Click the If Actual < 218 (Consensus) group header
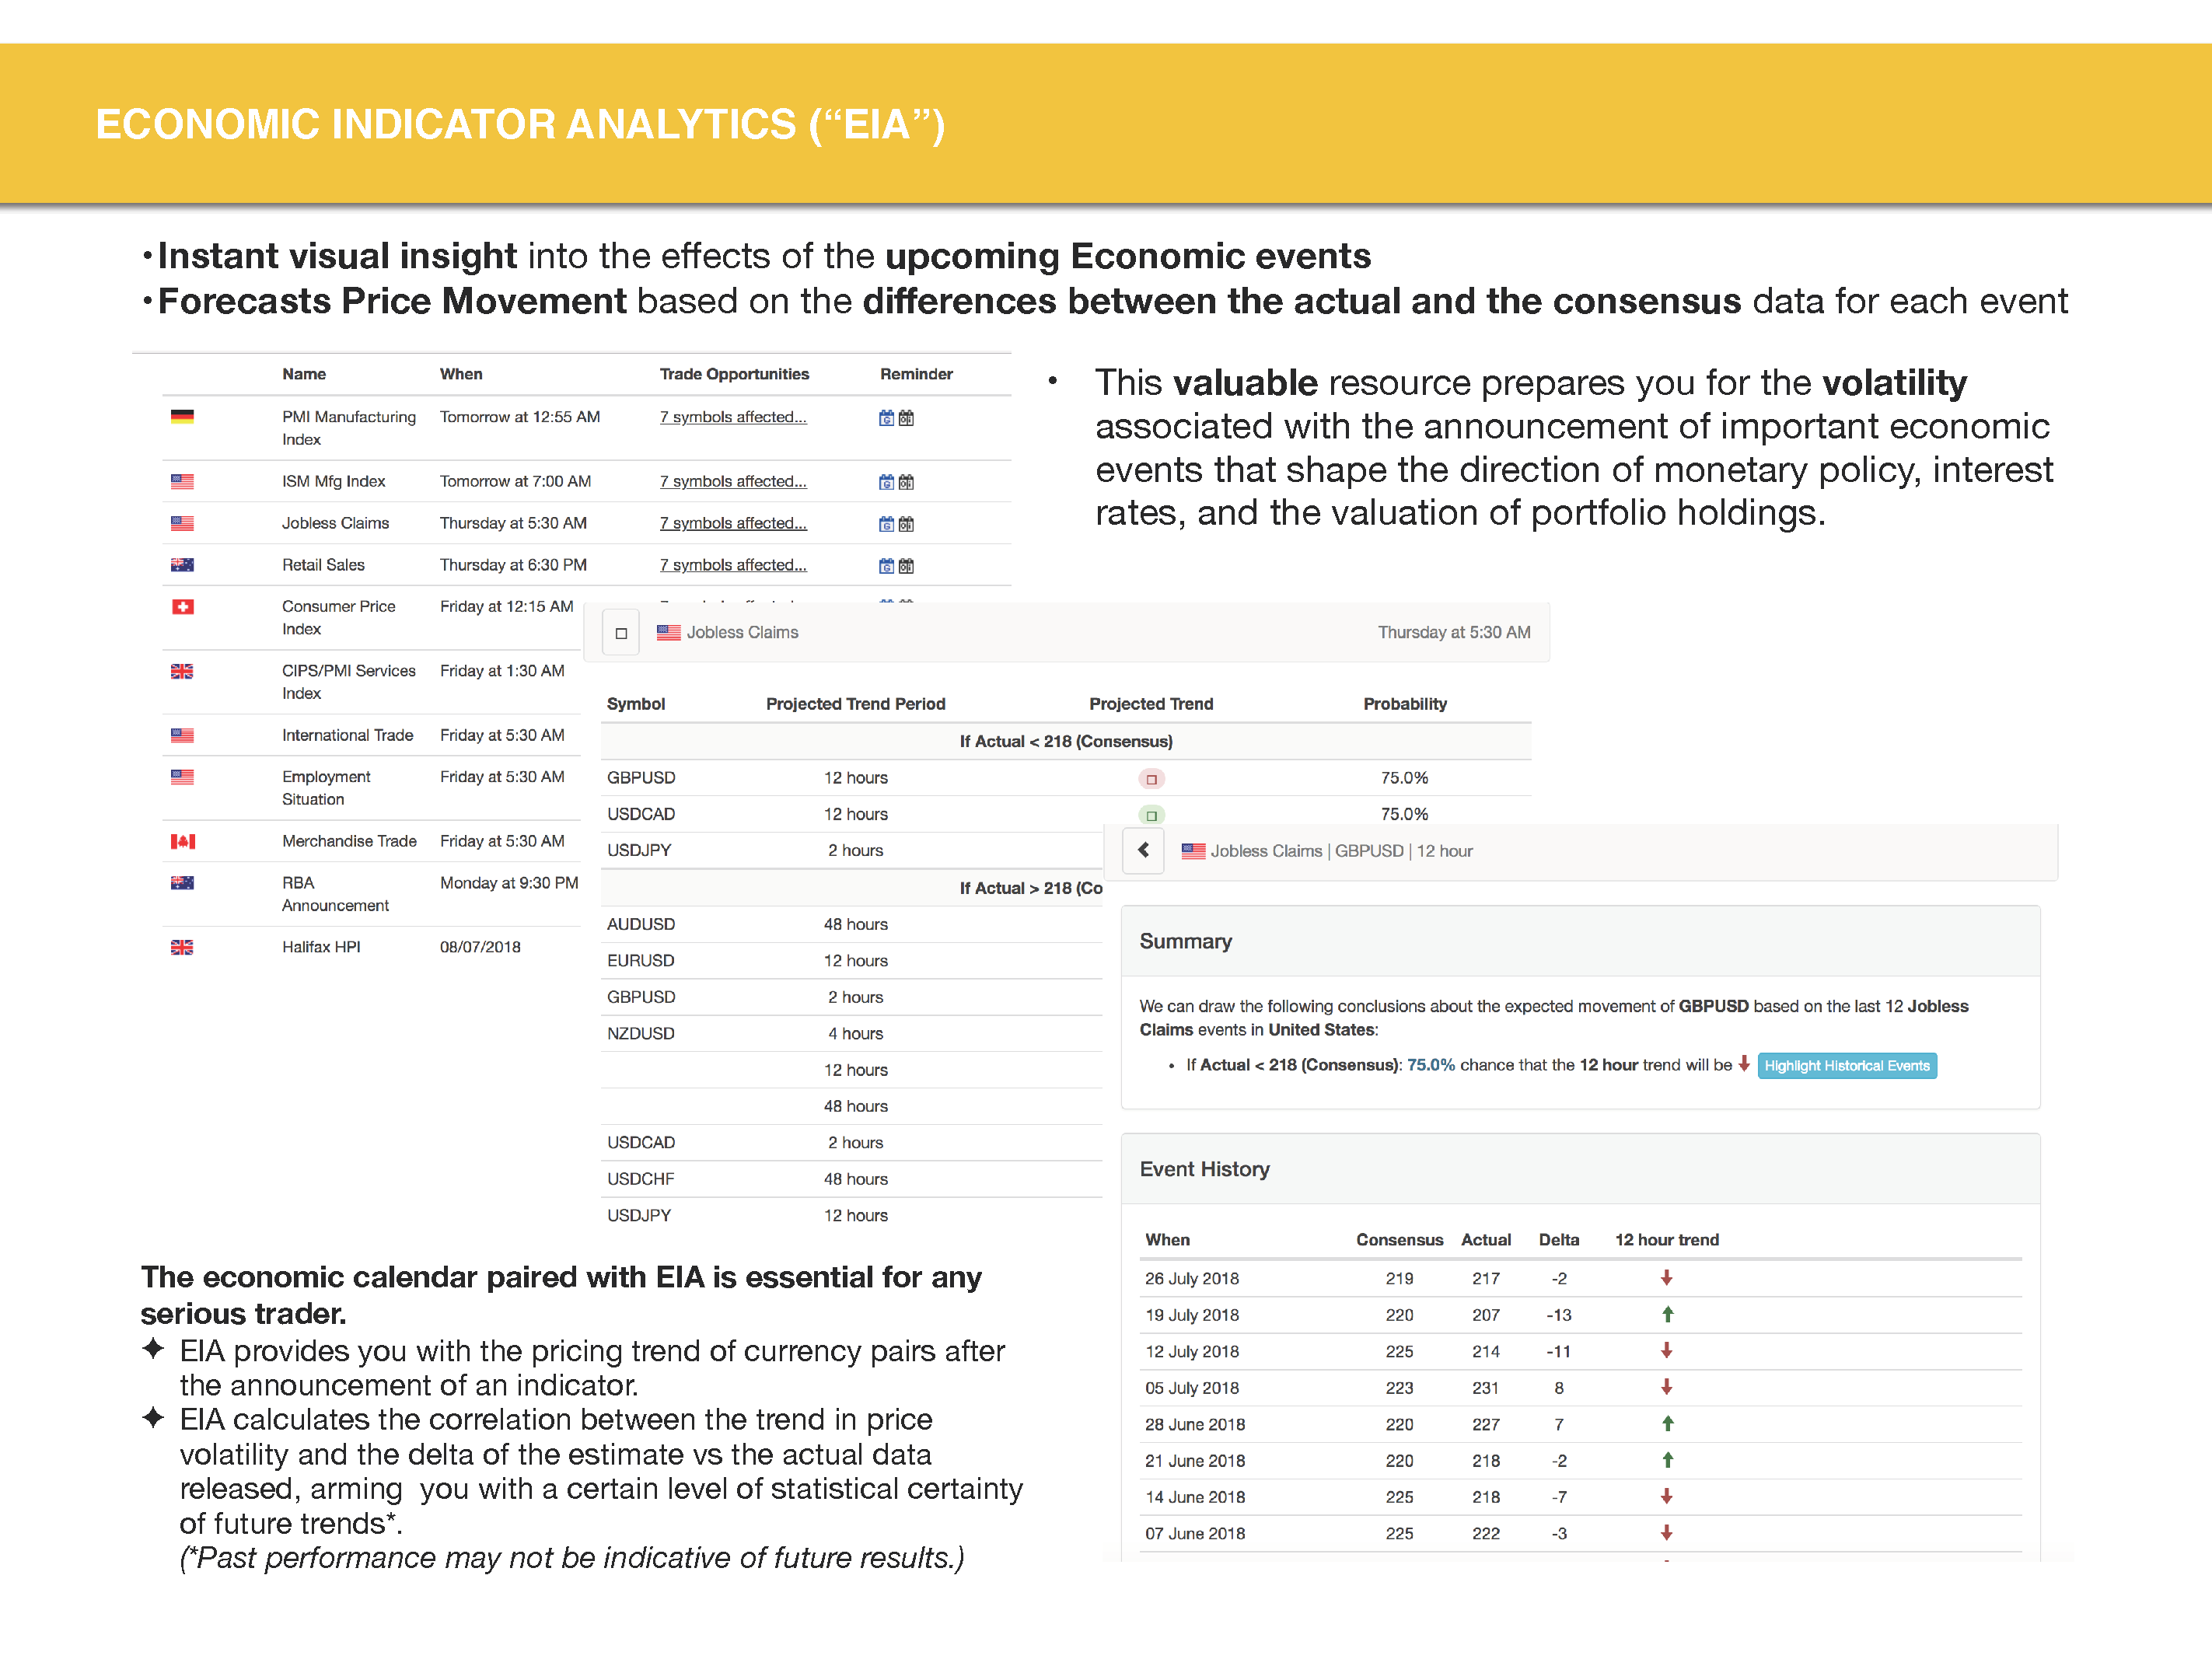 (x=1066, y=741)
